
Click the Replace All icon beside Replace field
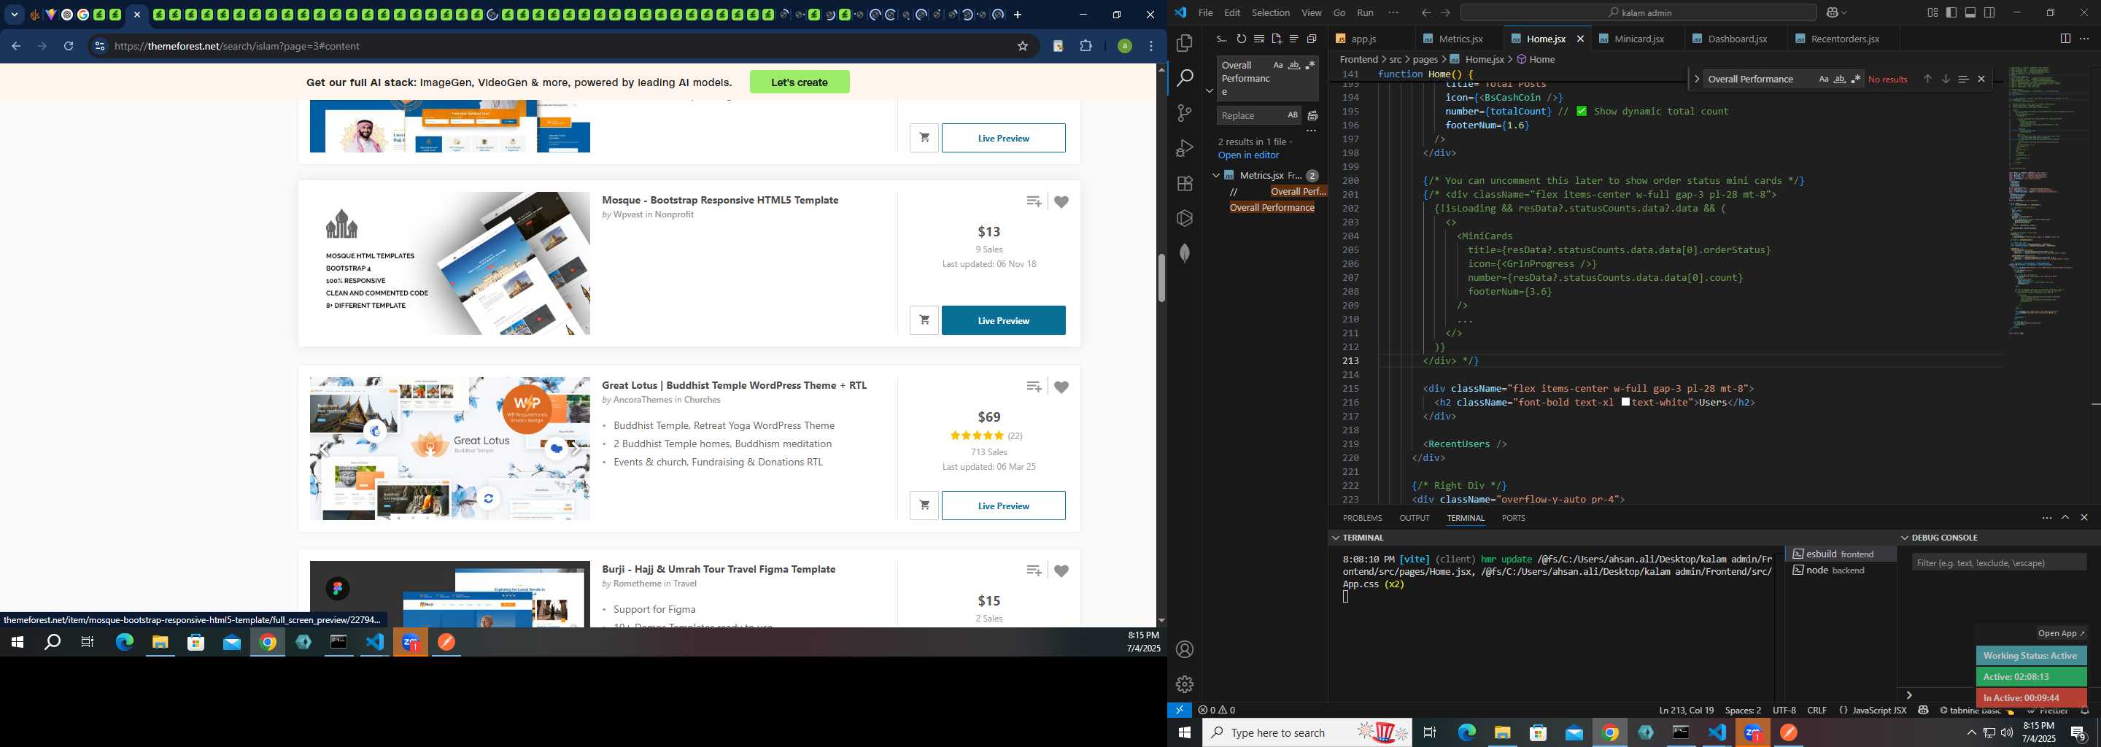tap(1312, 116)
